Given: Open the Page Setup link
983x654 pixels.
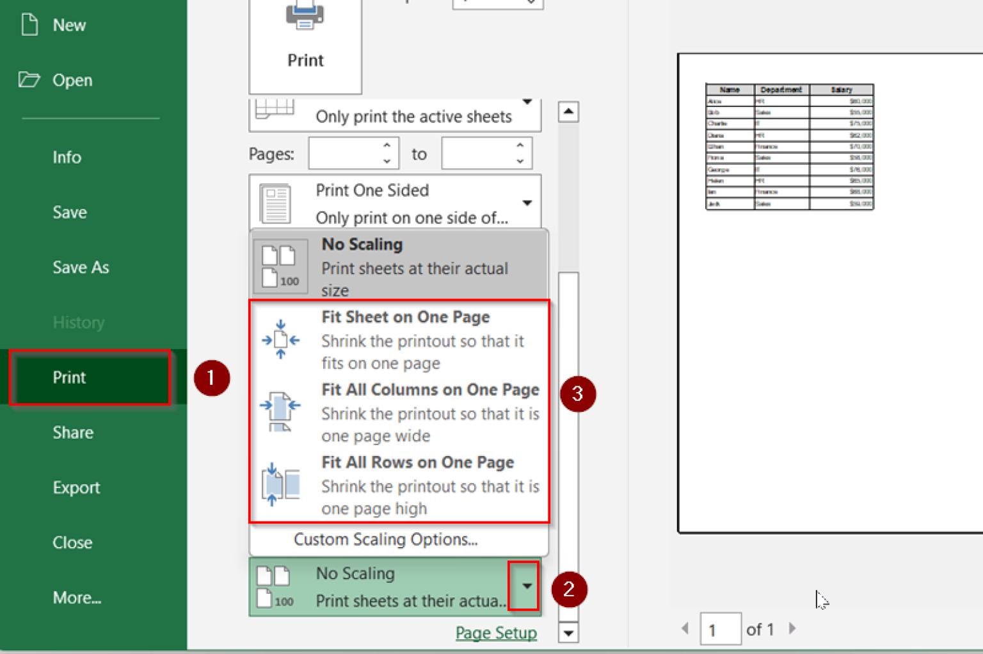Looking at the screenshot, I should (496, 633).
